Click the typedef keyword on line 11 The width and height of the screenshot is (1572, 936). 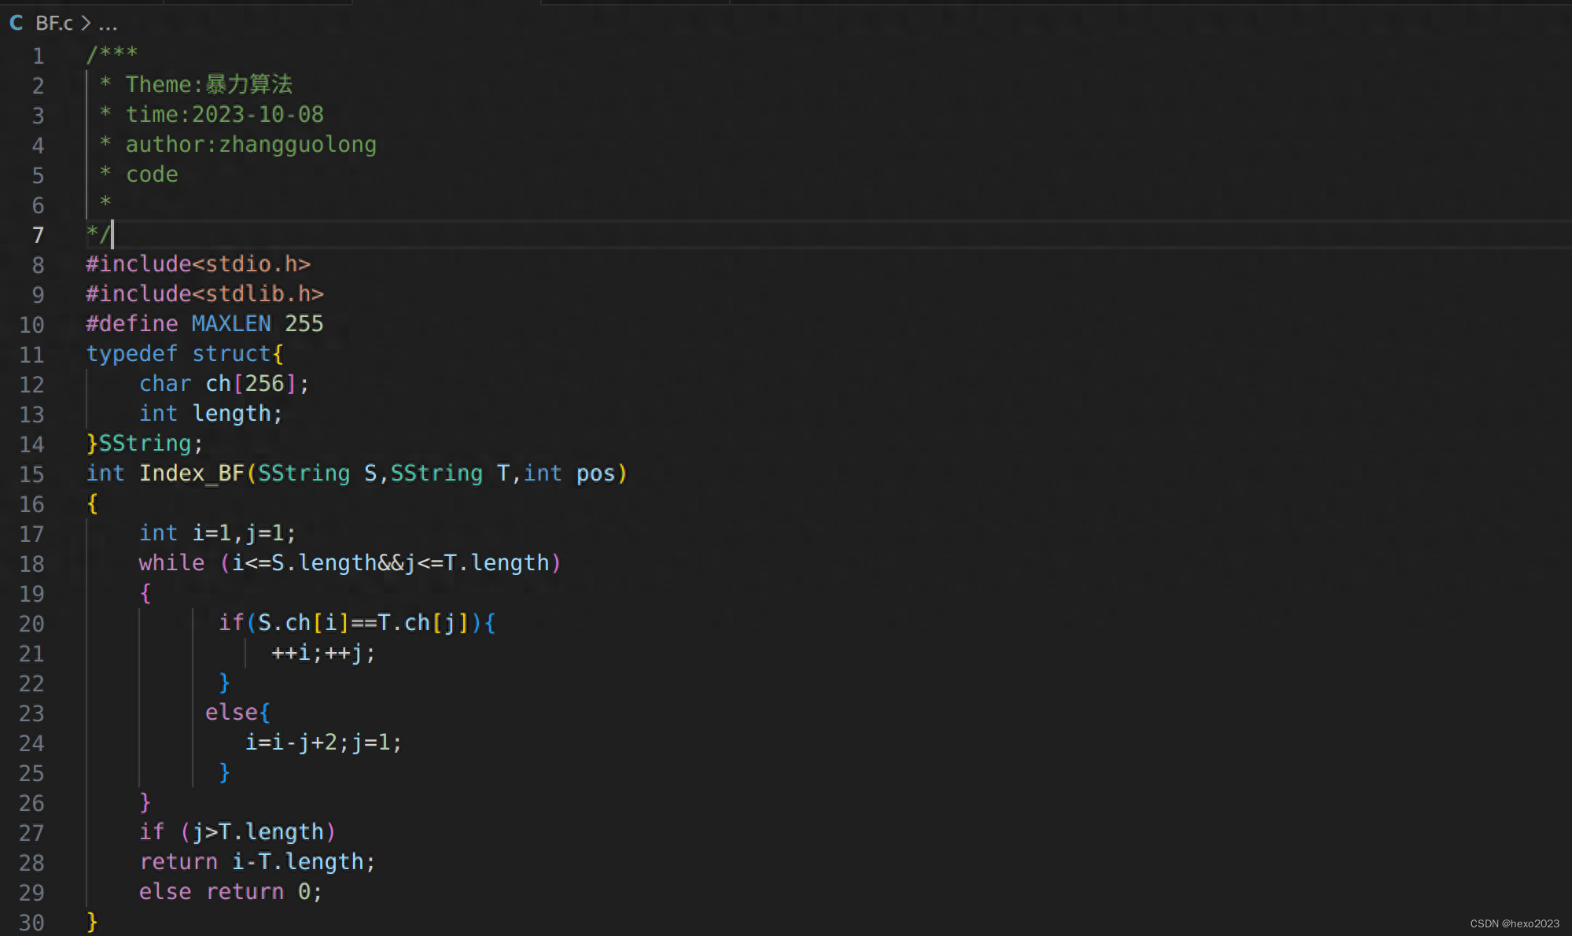(131, 354)
